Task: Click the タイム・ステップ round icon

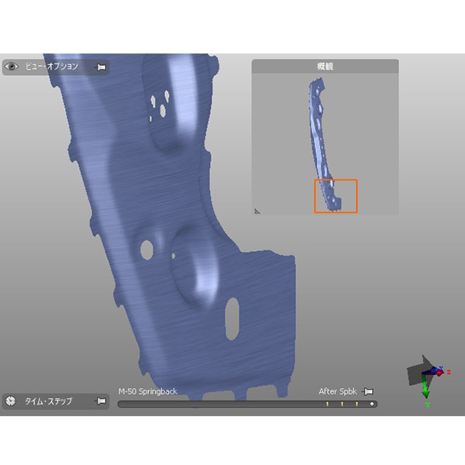Action: 11,401
